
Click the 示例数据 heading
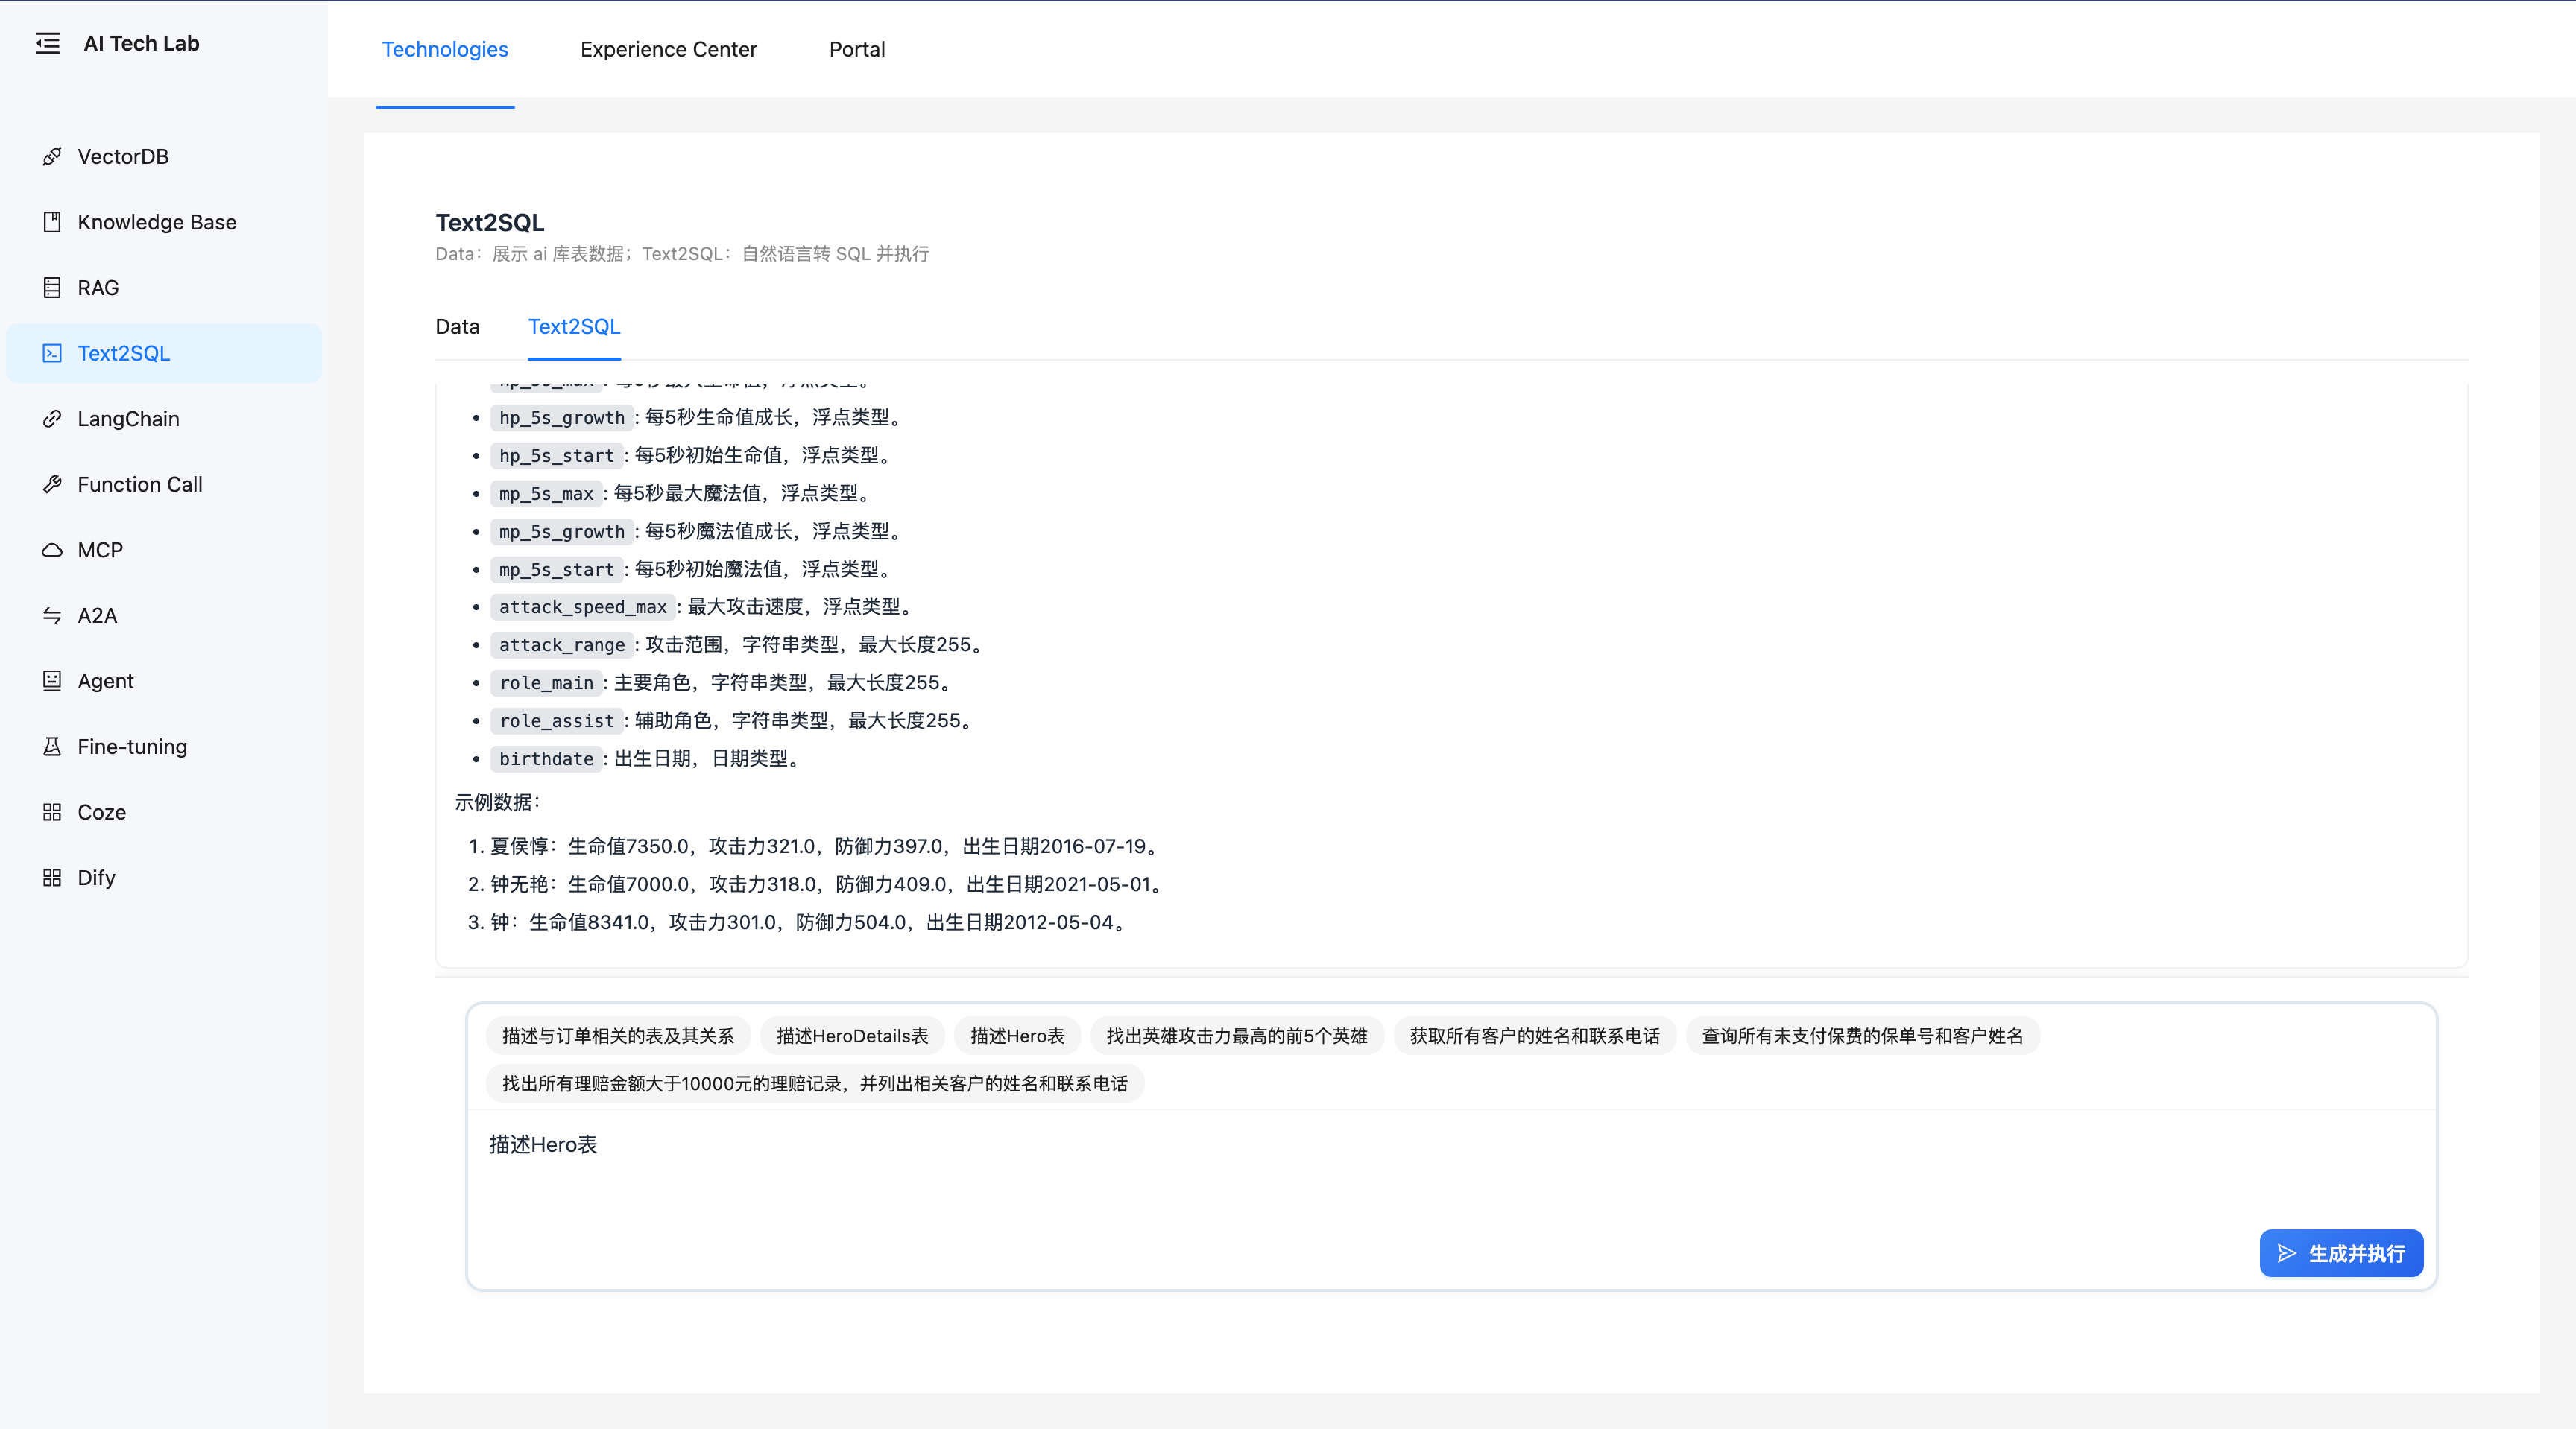497,802
